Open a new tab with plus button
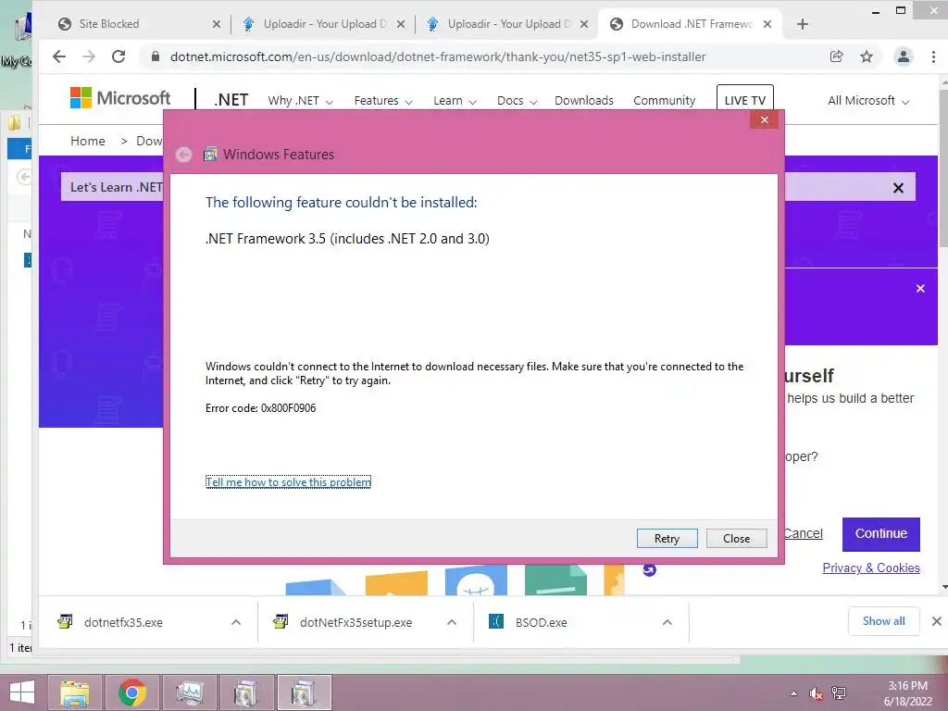Screen dimensions: 948x711 pyautogui.click(x=803, y=24)
